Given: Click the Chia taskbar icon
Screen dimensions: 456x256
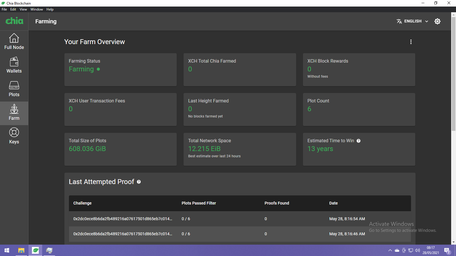Looking at the screenshot, I should (x=35, y=250).
